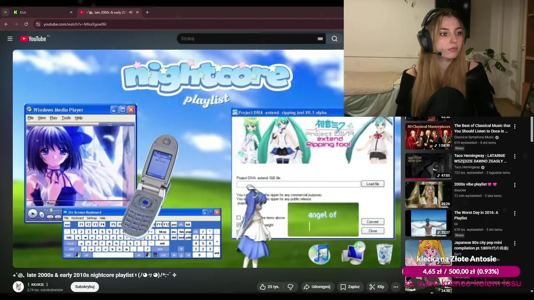Share the video with Udostępnij
This screenshot has height=300, width=534.
[x=317, y=287]
